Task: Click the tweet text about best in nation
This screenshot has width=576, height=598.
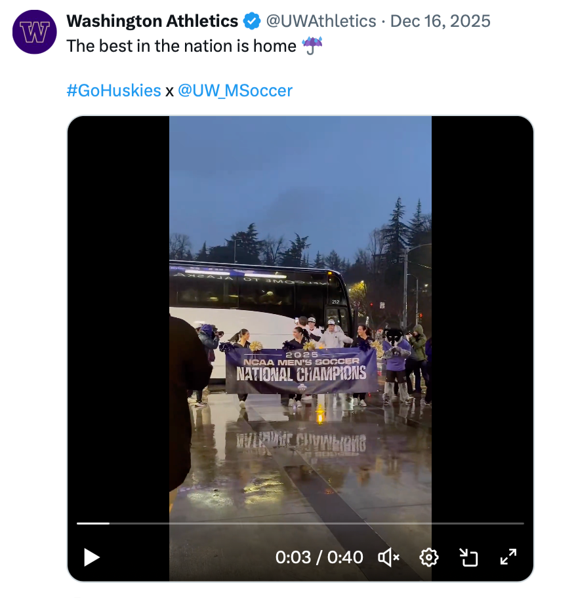Action: tap(182, 46)
